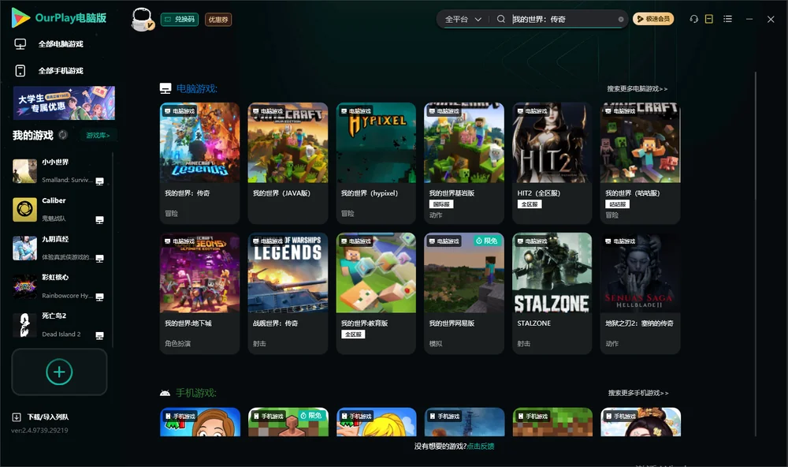Open the 我的世界：传奇 game card
This screenshot has width=788, height=467.
(x=199, y=163)
